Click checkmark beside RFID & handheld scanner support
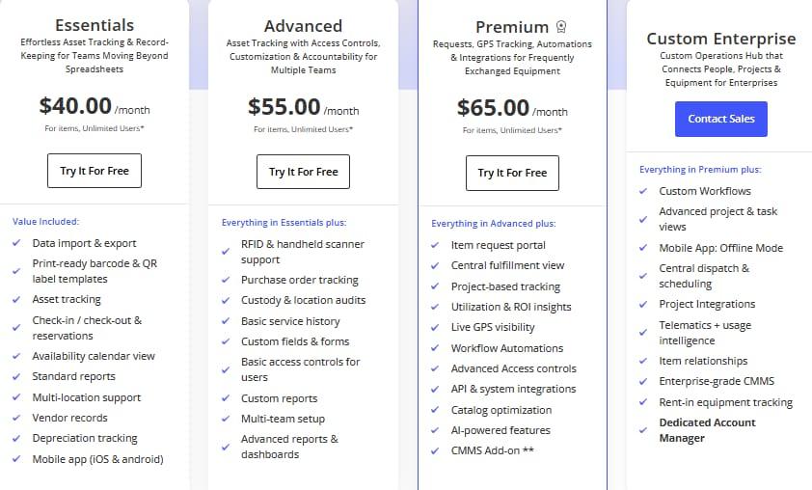This screenshot has height=490, width=812. point(227,244)
